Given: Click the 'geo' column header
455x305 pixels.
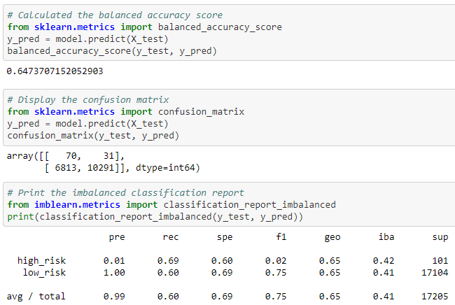Looking at the screenshot, I should [332, 237].
